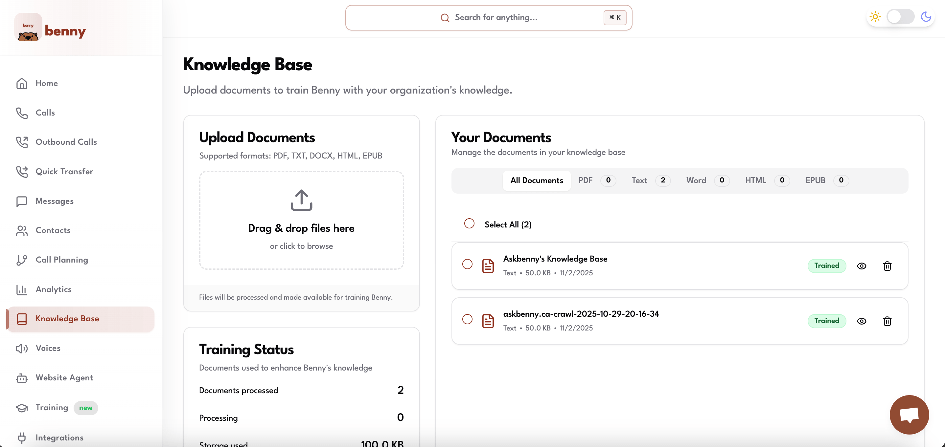Click the Askbenny's Knowledge Base title

(555, 259)
